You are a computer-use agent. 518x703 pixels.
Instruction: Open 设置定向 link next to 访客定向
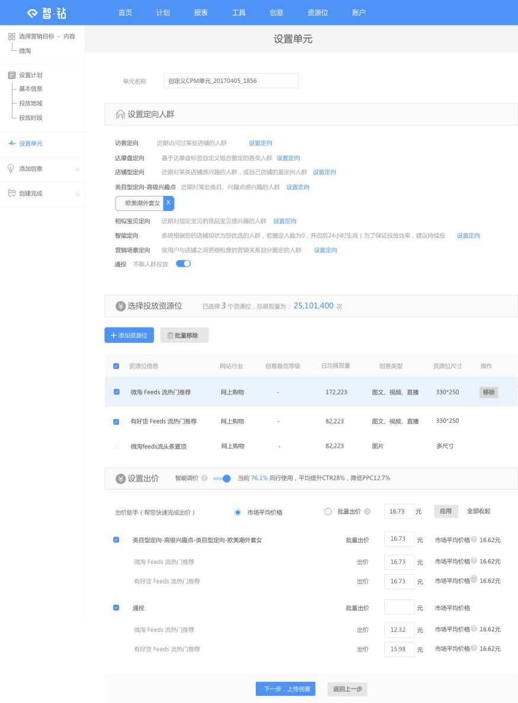(x=260, y=143)
